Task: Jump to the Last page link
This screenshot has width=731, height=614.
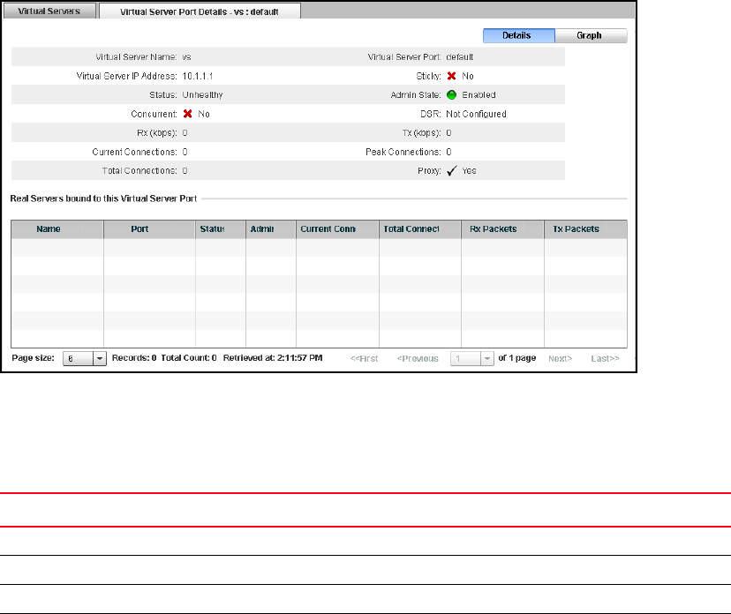Action: coord(605,359)
